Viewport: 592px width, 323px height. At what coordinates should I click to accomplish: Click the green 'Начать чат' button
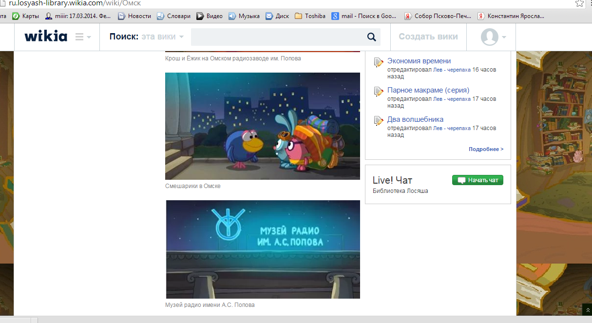477,180
